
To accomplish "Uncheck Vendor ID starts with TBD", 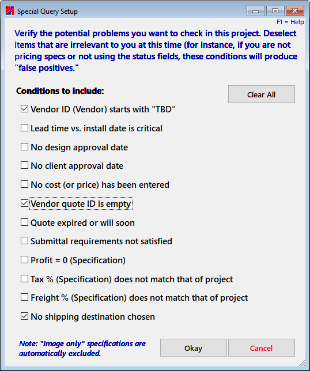I will 24,109.
